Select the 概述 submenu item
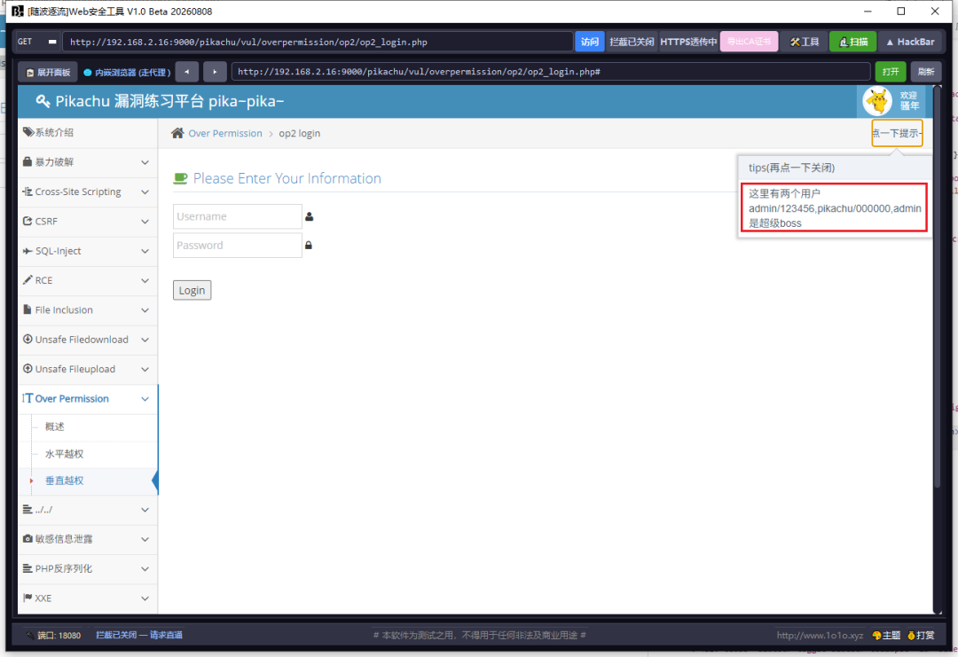 (54, 426)
